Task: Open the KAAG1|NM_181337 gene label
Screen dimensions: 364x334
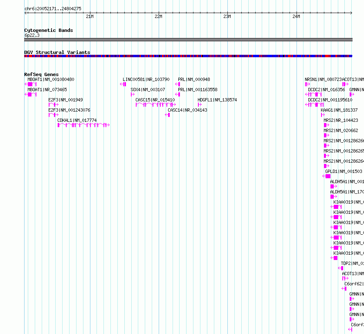Action: point(339,110)
